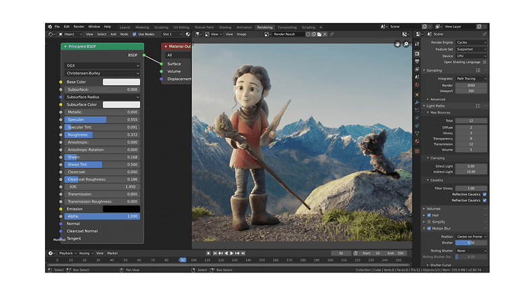Switch to the Shading workspace tab
The image size is (527, 296).
(225, 27)
